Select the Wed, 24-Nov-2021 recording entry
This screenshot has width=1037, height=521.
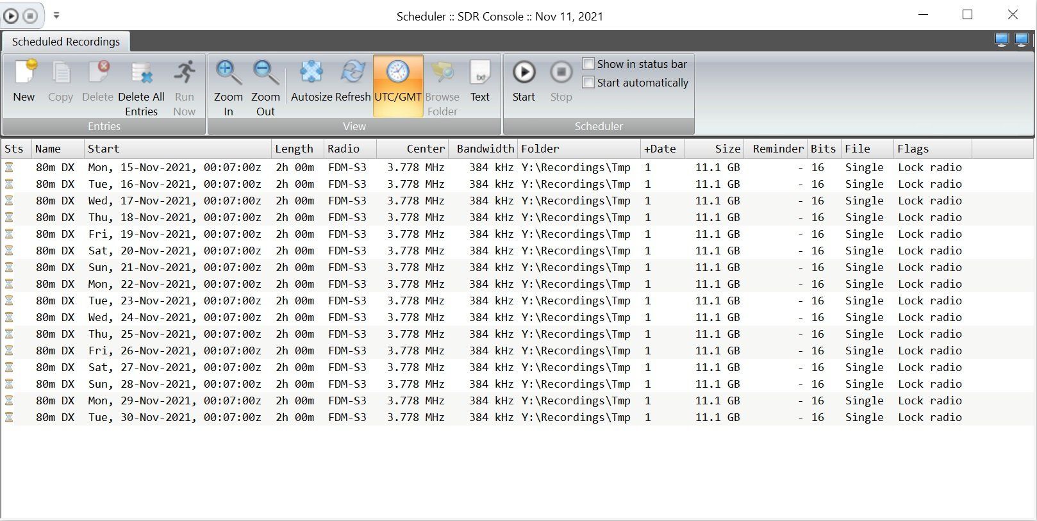click(x=517, y=317)
